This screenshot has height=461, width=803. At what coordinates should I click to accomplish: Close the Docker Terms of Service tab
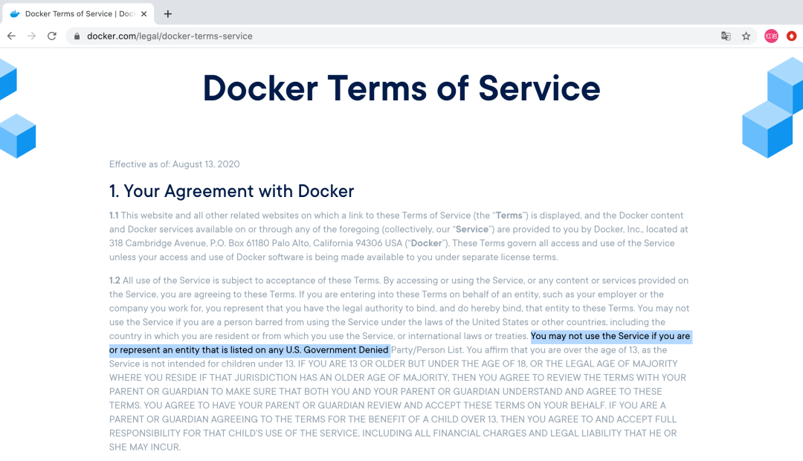[x=144, y=14]
